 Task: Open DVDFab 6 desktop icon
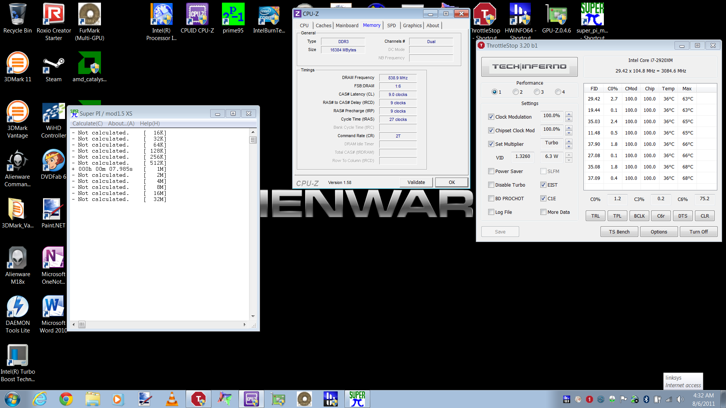tap(53, 164)
